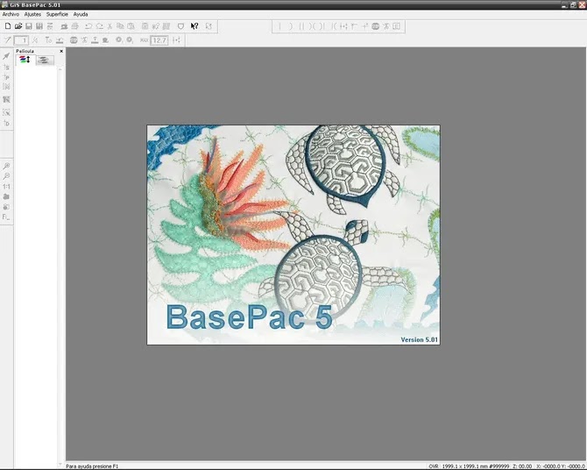Open the Ayuda menu
This screenshot has width=587, height=470.
click(81, 14)
